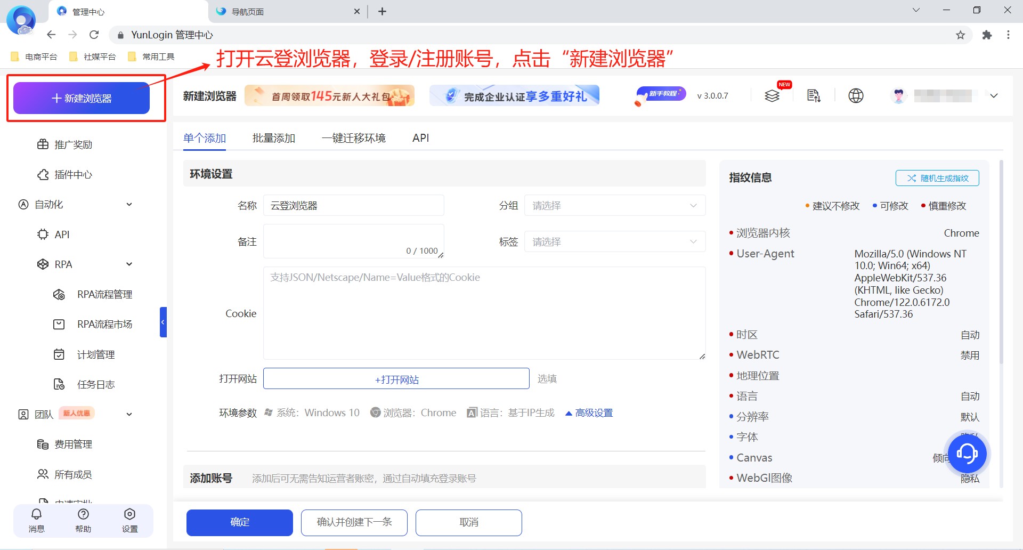
Task: Click 随机生成指纹 to randomize fingerprint
Action: tap(936, 177)
